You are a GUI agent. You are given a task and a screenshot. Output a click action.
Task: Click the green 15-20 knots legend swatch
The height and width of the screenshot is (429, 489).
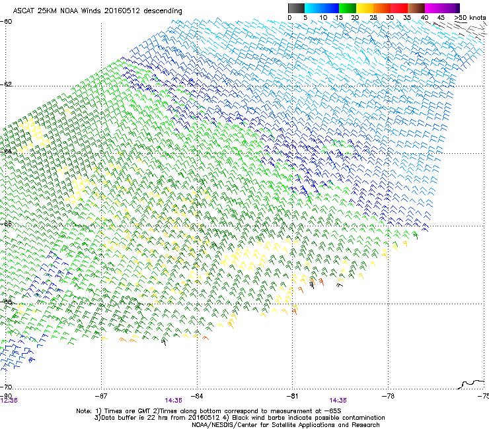point(348,8)
